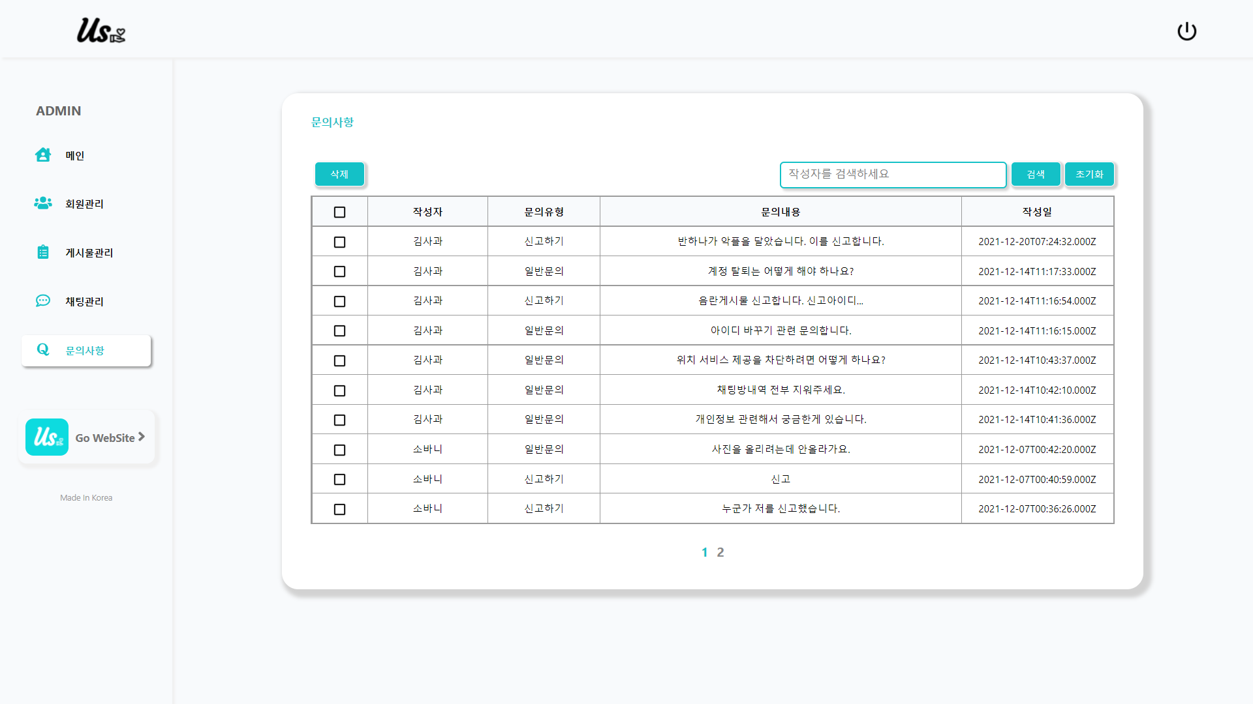Check the checkbox for the first 김사과 report
1253x704 pixels.
[x=339, y=242]
